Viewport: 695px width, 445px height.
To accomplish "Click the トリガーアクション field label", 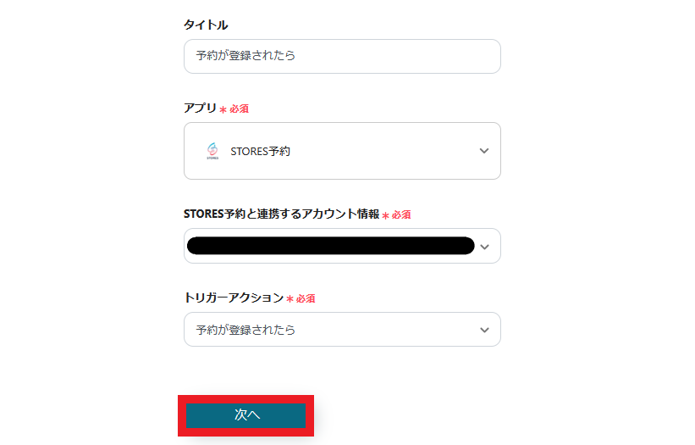I will (234, 298).
